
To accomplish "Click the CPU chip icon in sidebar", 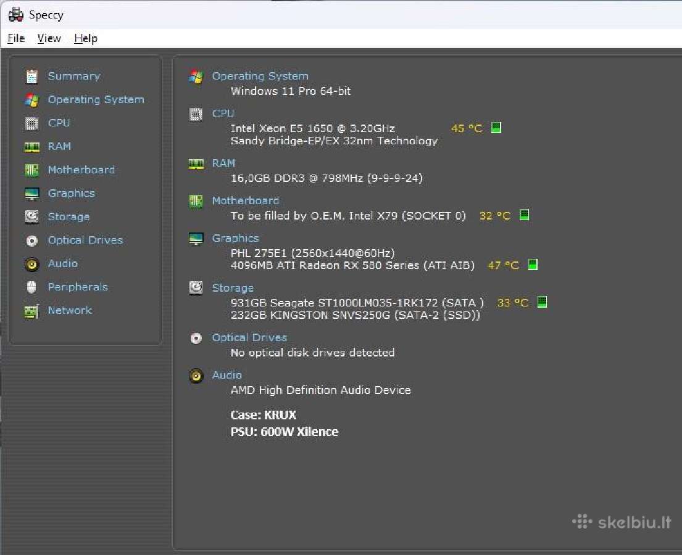I will 31,123.
